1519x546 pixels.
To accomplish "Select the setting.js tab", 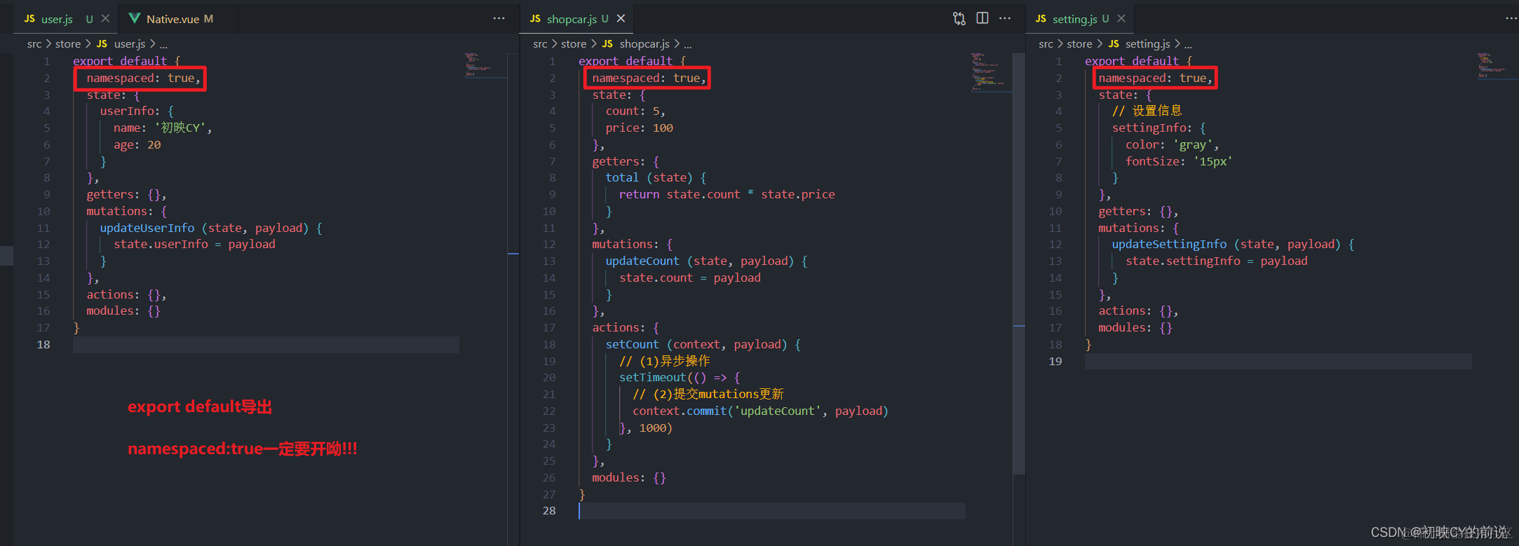I will pos(1074,19).
